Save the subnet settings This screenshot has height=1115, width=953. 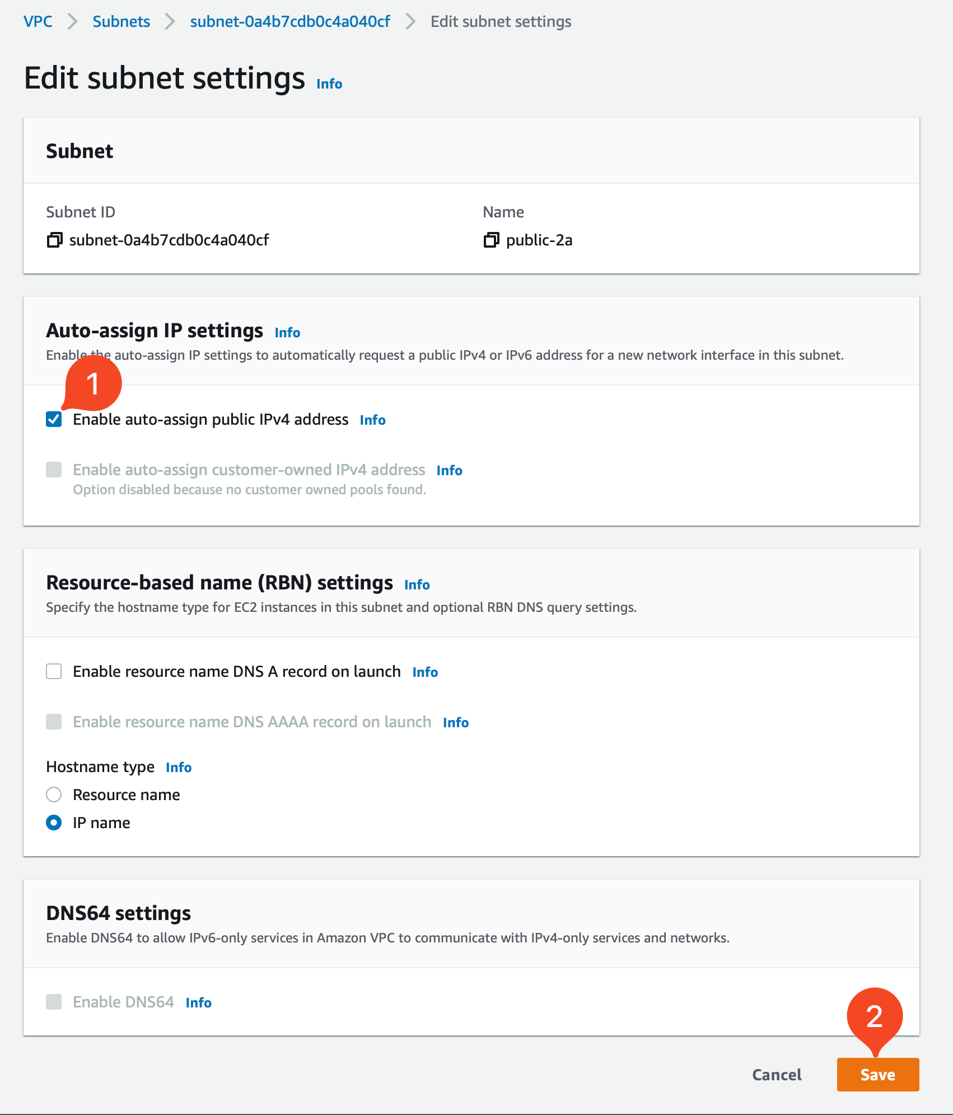pos(877,1075)
